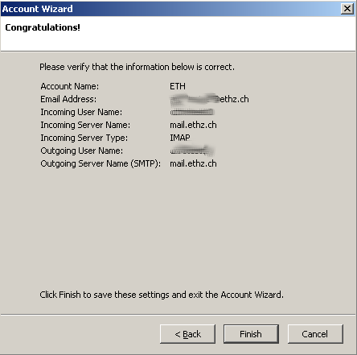The image size is (357, 355).
Task: Click Finish to save the account settings
Action: click(x=251, y=334)
